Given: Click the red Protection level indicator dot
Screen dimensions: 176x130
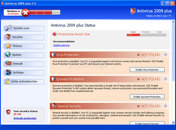Looking at the screenshot, I should (55, 34).
